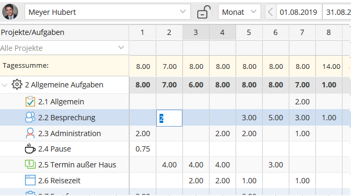The image size is (351, 196).
Task: Click day 4 column header
Action: pos(222,32)
